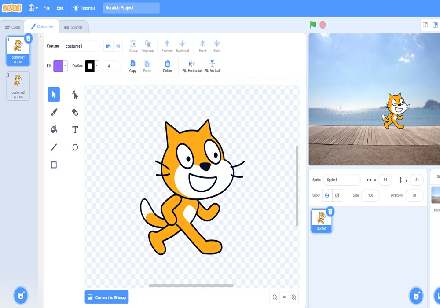Open the File menu
The width and height of the screenshot is (440, 308).
[x=46, y=8]
